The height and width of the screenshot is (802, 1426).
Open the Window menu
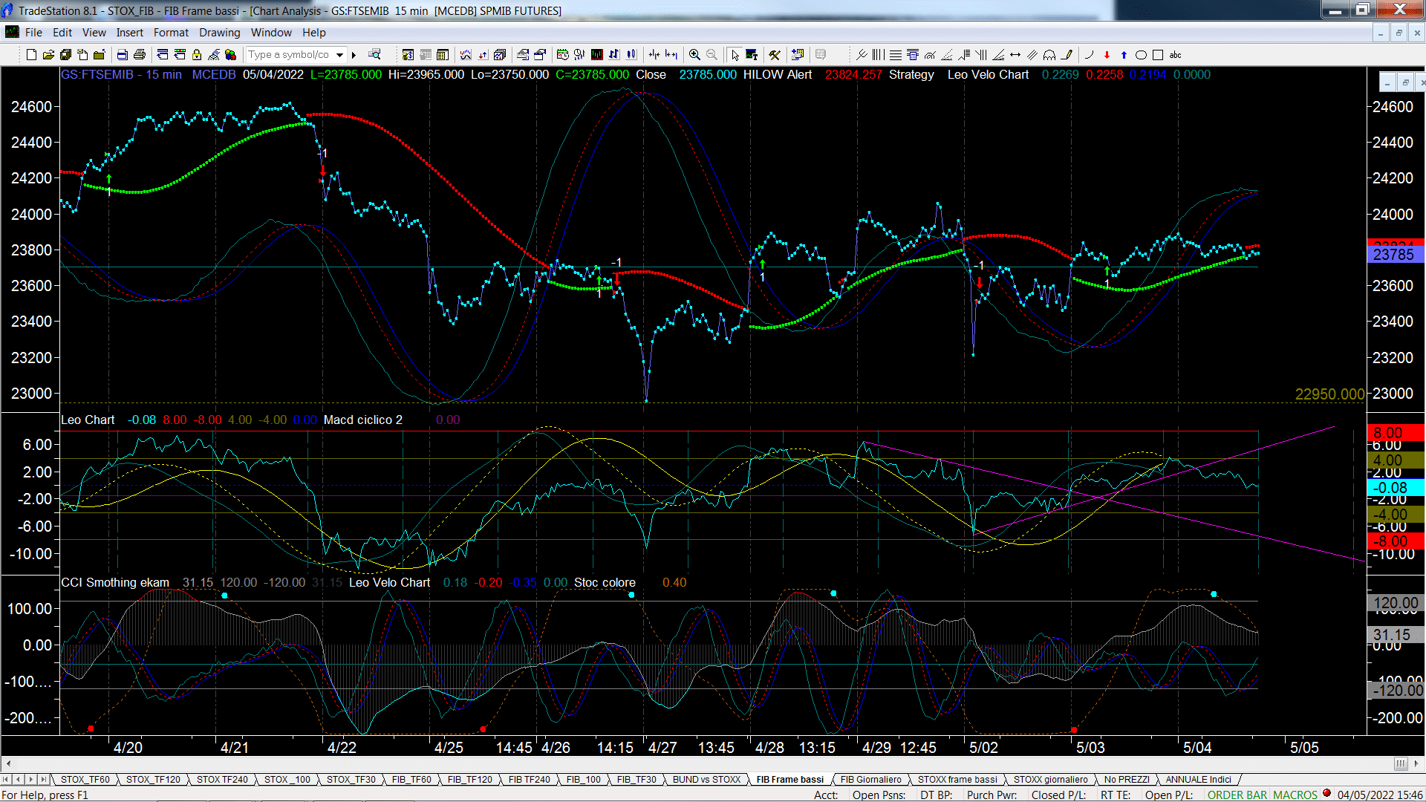tap(271, 33)
